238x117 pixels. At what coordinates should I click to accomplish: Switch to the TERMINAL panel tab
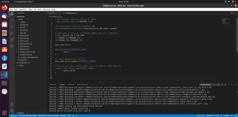click(71, 85)
